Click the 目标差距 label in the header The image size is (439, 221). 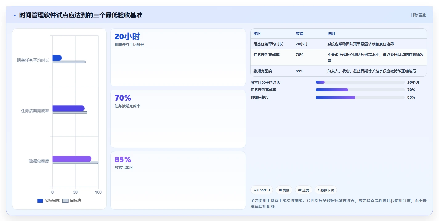[x=418, y=15]
